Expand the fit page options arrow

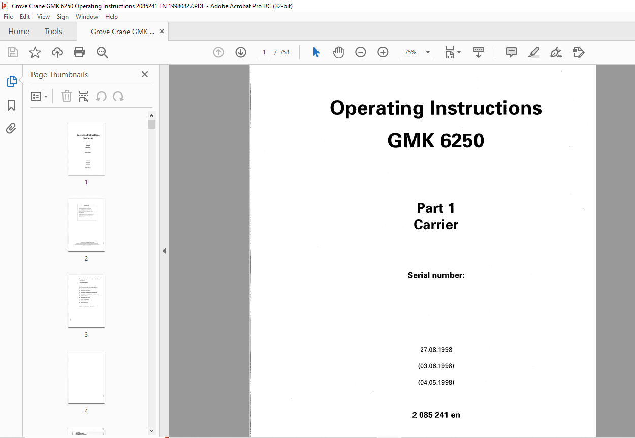(459, 52)
